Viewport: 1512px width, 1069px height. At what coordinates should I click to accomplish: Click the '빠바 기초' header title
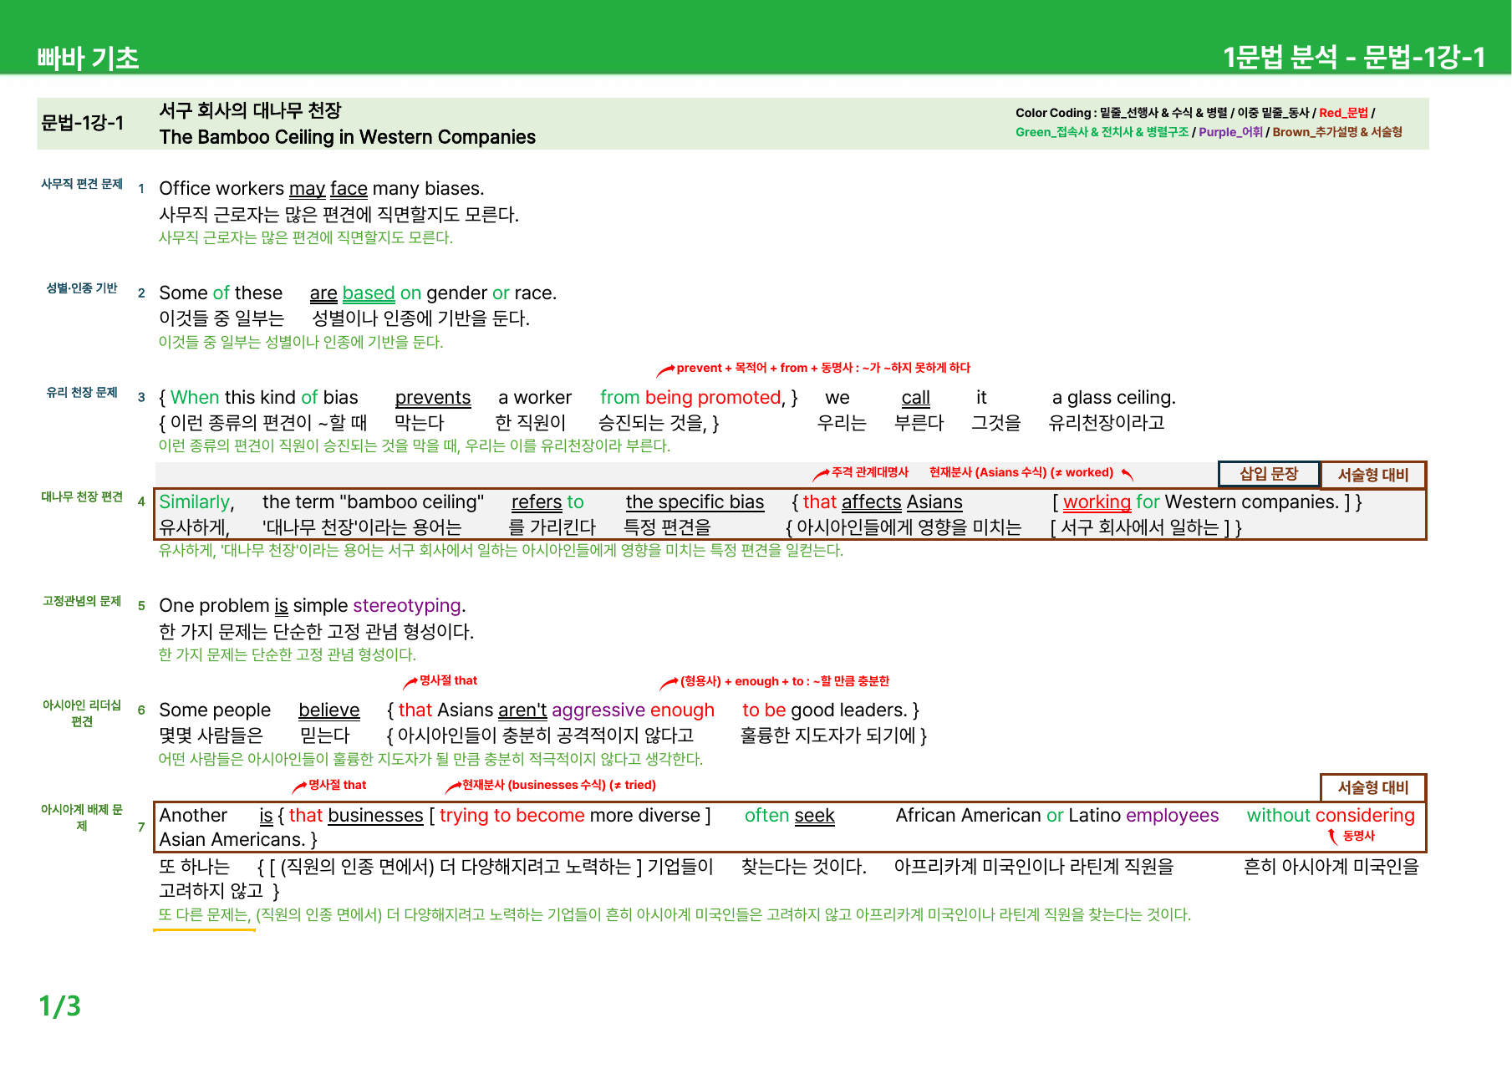point(88,58)
